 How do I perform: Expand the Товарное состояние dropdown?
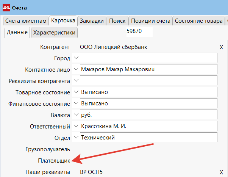click(x=76, y=92)
